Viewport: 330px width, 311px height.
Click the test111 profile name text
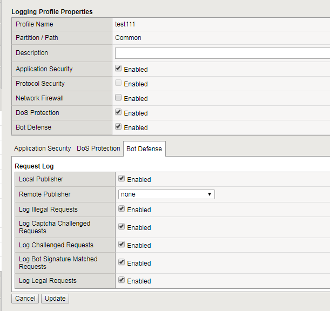[x=125, y=24]
